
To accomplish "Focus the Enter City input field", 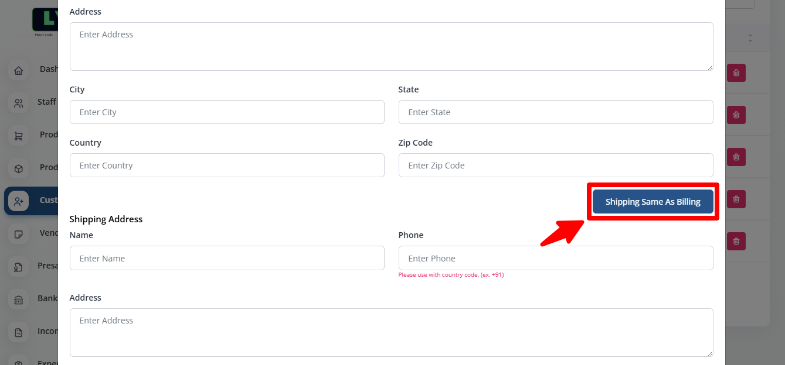I will click(227, 112).
